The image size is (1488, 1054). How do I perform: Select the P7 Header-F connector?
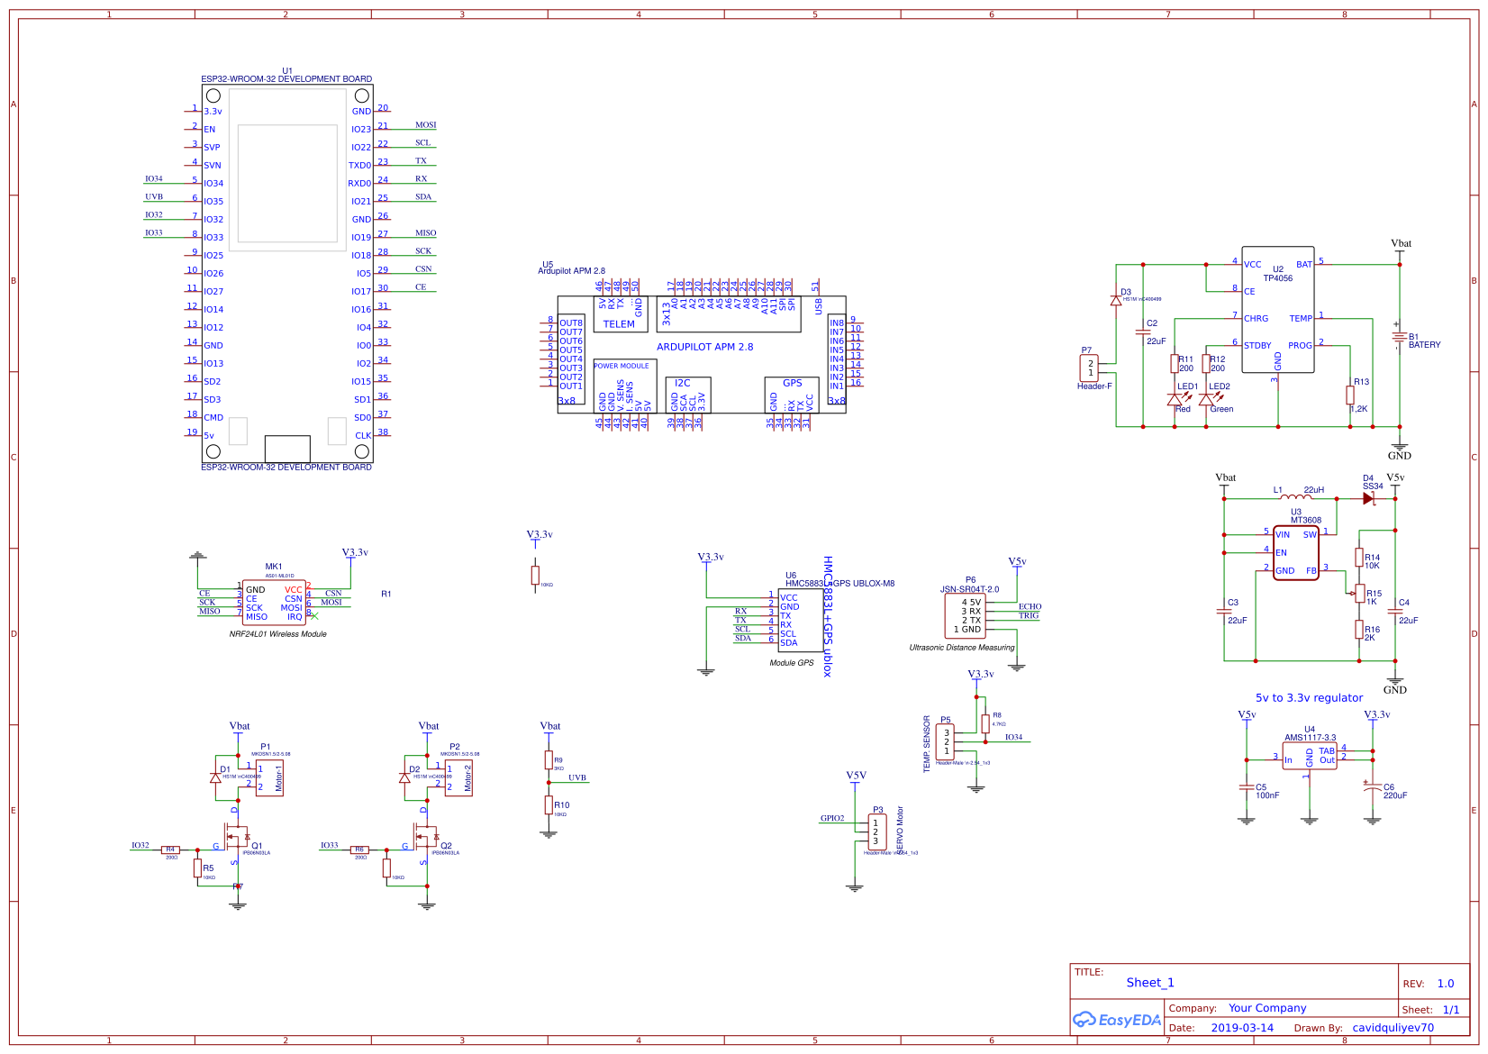tap(1090, 368)
